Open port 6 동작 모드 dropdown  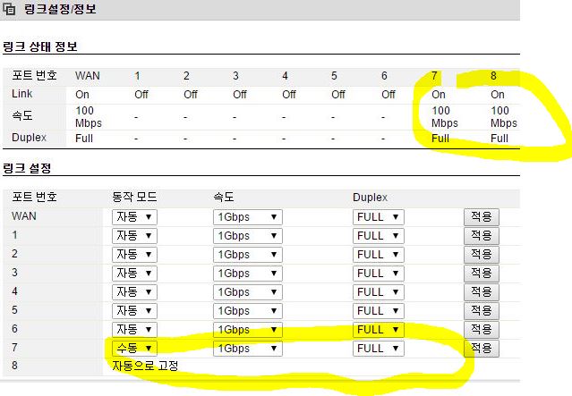(x=134, y=330)
